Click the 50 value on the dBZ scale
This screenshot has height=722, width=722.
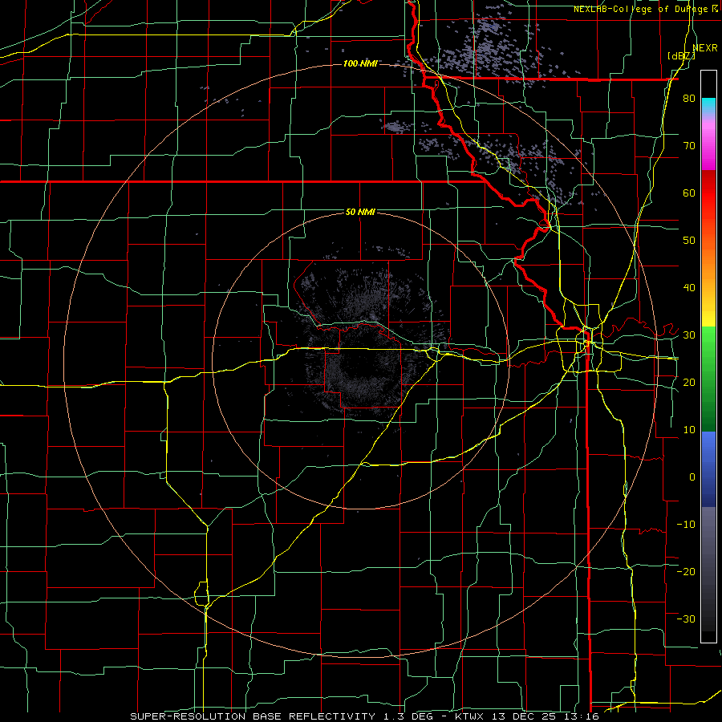pyautogui.click(x=689, y=241)
